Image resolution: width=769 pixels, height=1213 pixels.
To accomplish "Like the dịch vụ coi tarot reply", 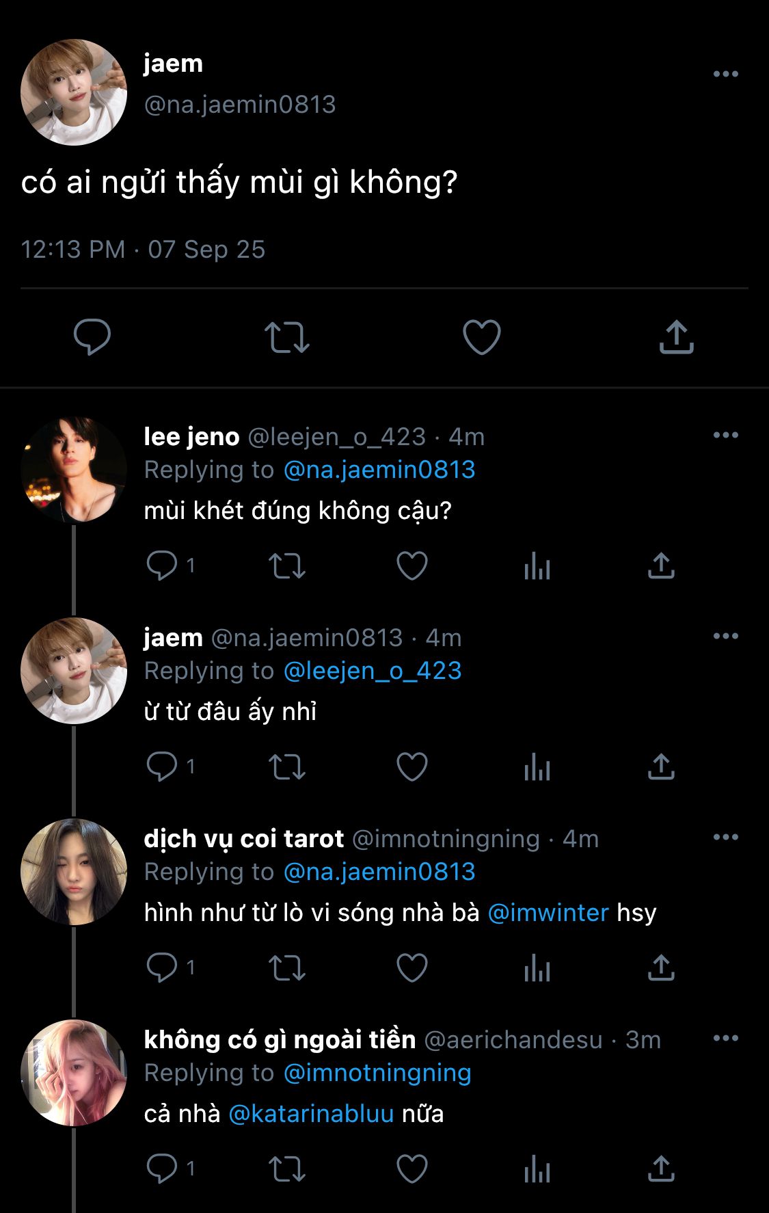I will [412, 968].
